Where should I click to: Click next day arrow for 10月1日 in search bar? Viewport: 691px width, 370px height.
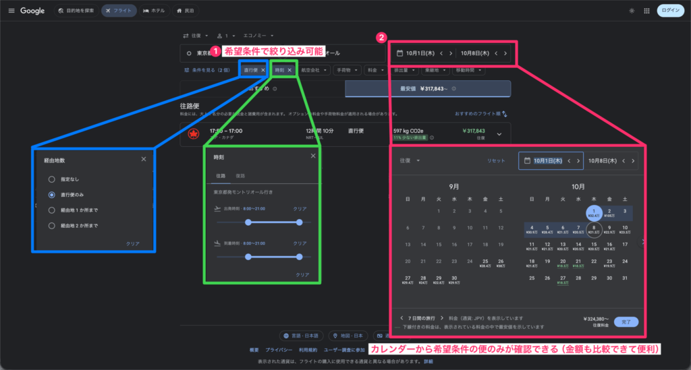pyautogui.click(x=450, y=53)
